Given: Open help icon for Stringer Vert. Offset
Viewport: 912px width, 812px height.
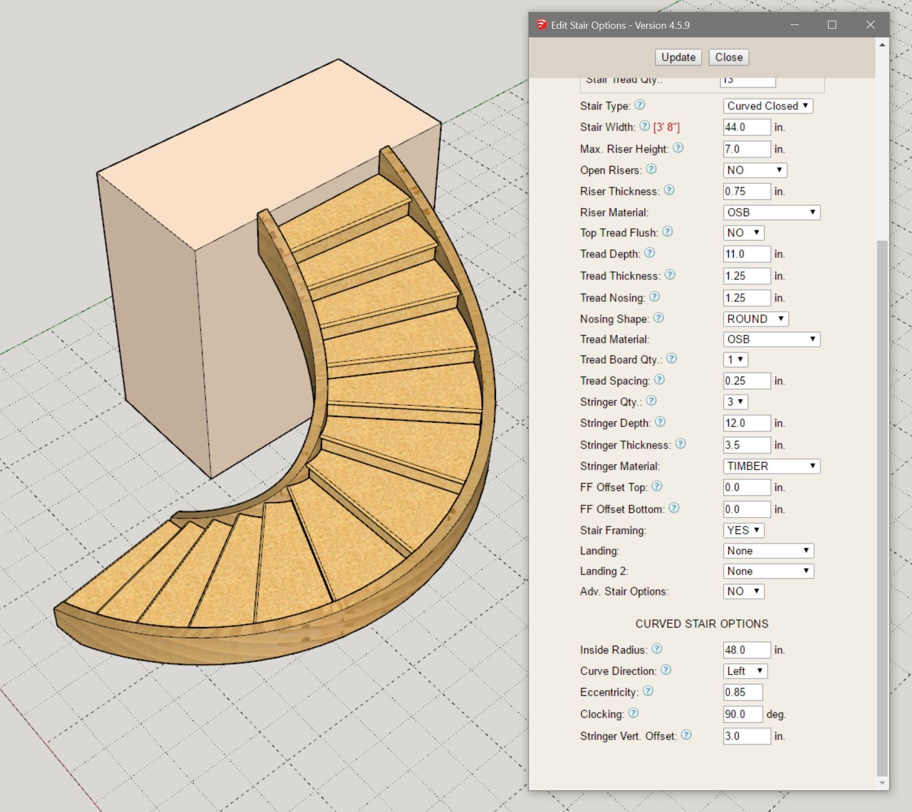Looking at the screenshot, I should [x=686, y=735].
